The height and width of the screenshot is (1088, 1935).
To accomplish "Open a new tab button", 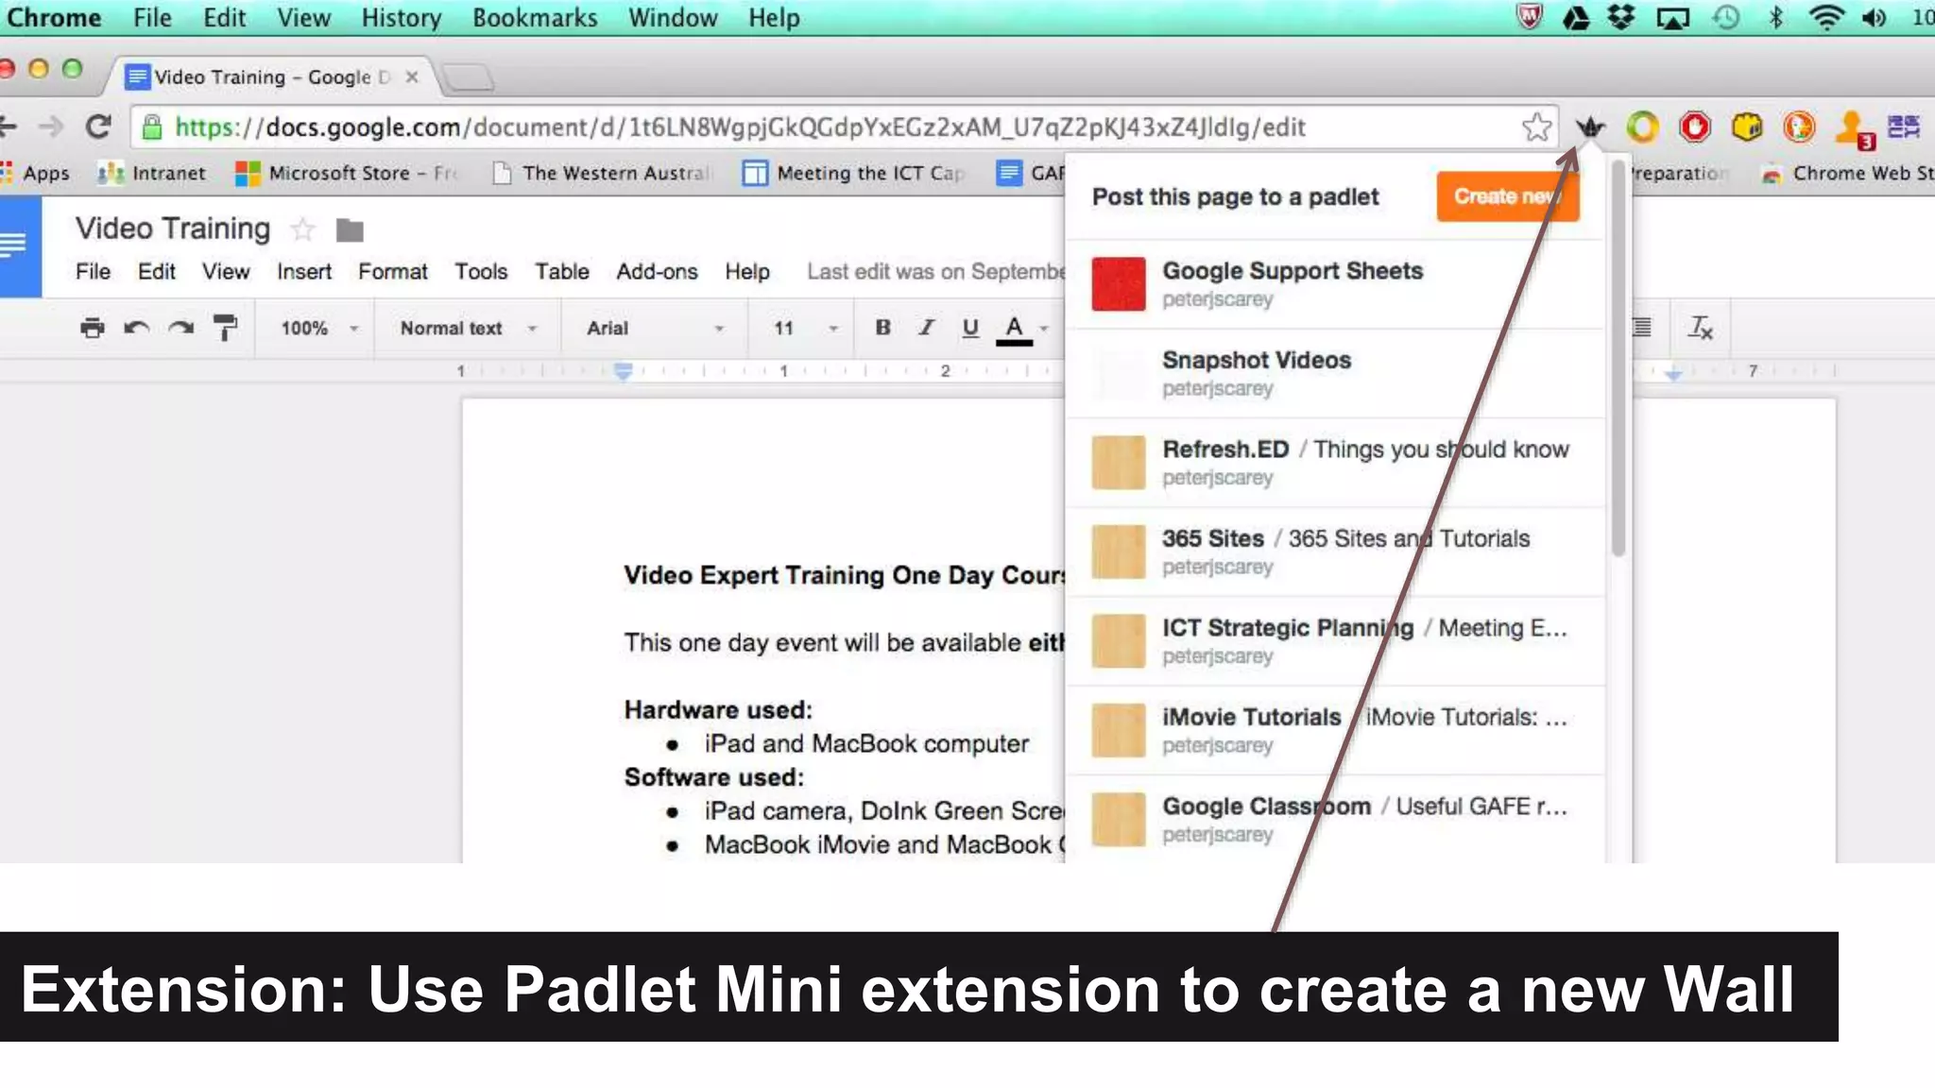I will 469,76.
